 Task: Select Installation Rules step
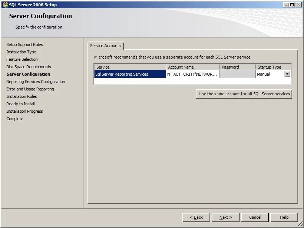pos(22,96)
